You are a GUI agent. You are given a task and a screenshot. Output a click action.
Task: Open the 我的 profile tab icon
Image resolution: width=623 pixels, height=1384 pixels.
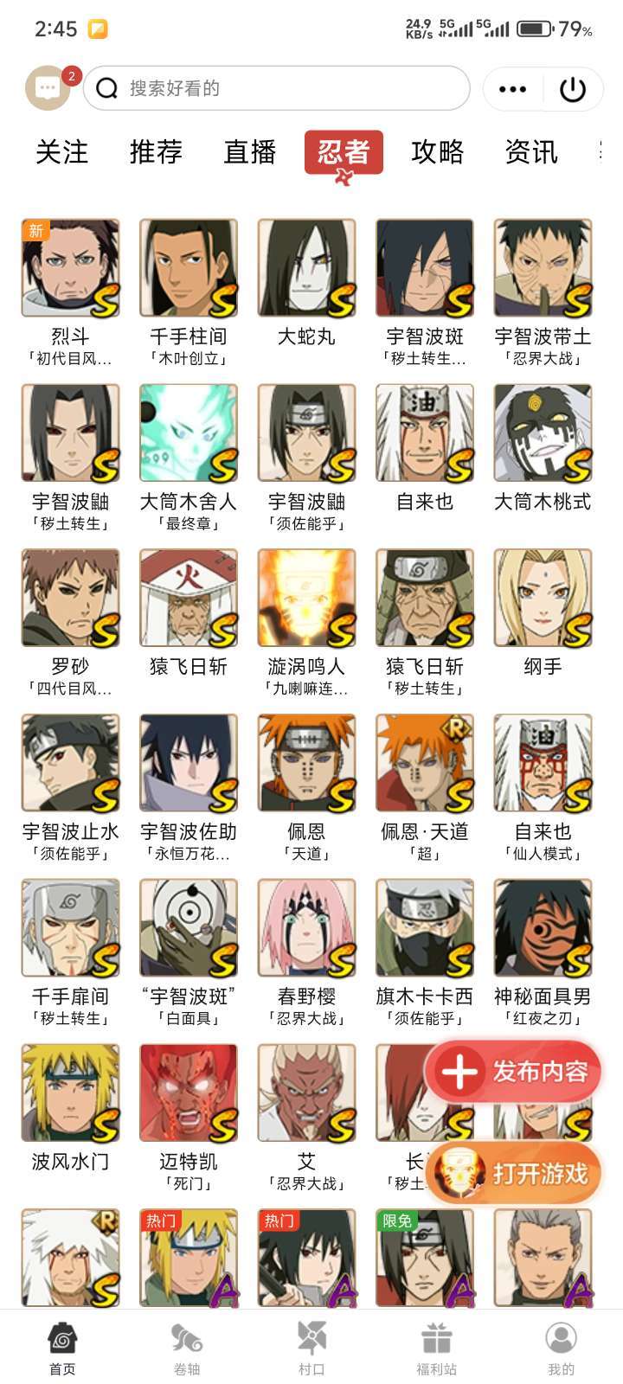point(561,1340)
